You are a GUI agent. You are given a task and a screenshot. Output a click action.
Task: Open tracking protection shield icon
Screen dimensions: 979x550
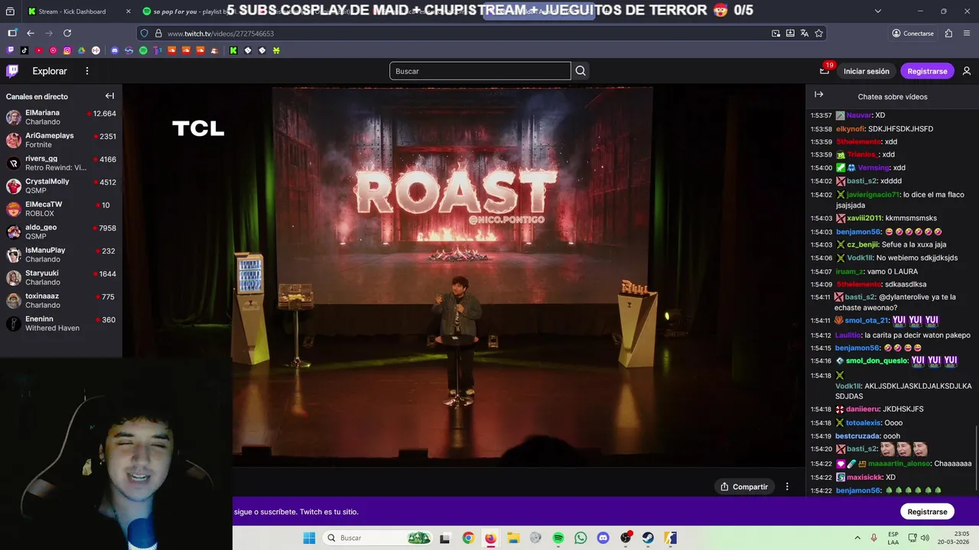[x=145, y=34]
